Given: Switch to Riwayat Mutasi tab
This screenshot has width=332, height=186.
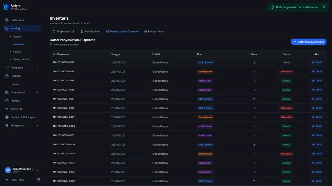Looking at the screenshot, I should pos(155,31).
